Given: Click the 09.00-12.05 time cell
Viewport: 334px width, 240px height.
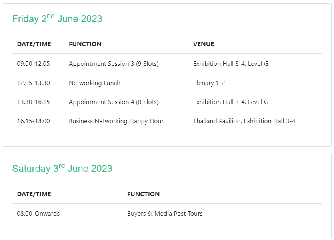Looking at the screenshot, I should 34,63.
